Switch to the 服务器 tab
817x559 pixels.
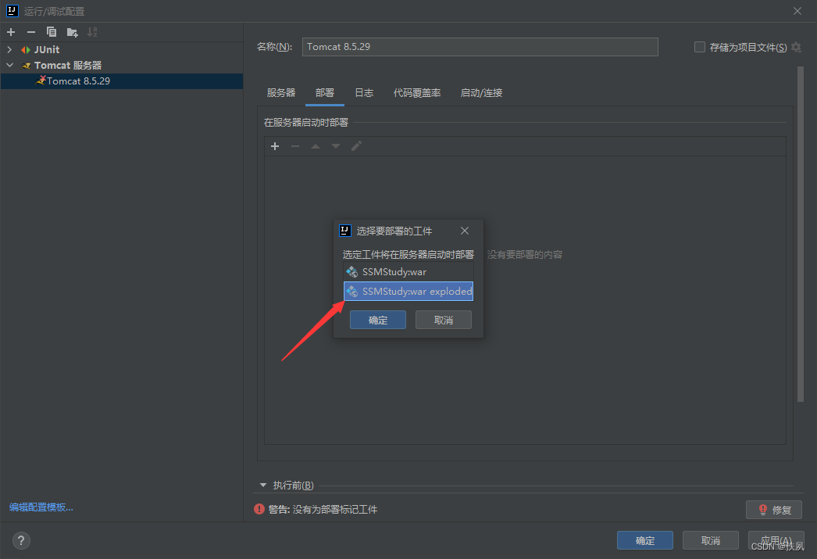(281, 93)
